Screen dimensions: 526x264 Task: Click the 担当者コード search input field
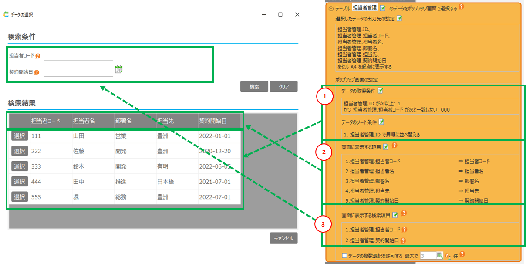[x=78, y=55]
